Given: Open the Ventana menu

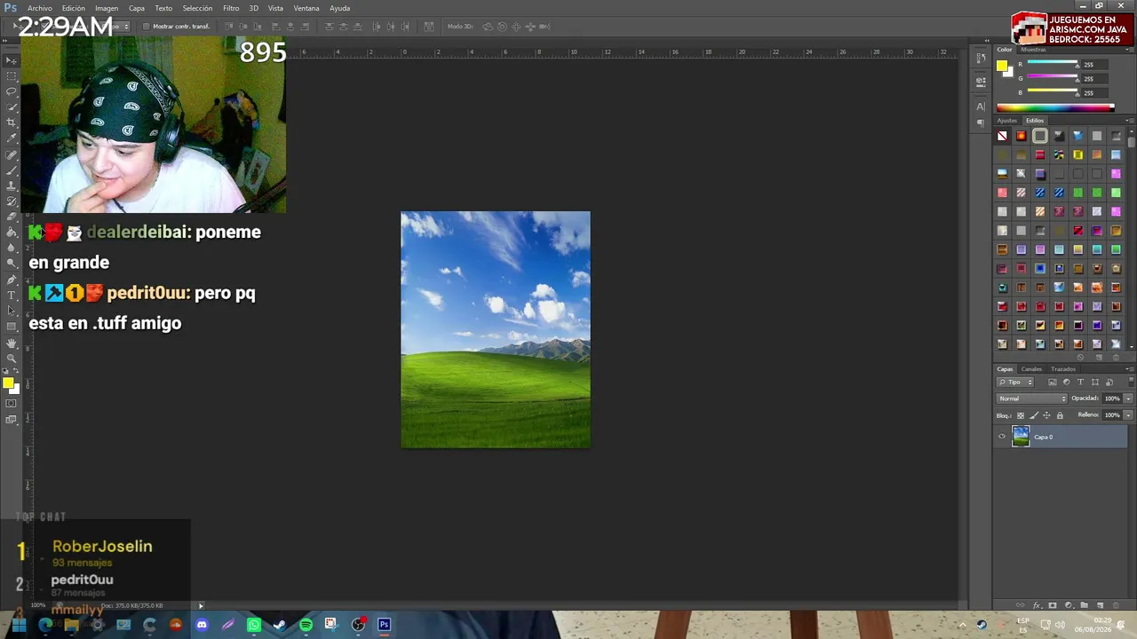Looking at the screenshot, I should click(x=306, y=8).
